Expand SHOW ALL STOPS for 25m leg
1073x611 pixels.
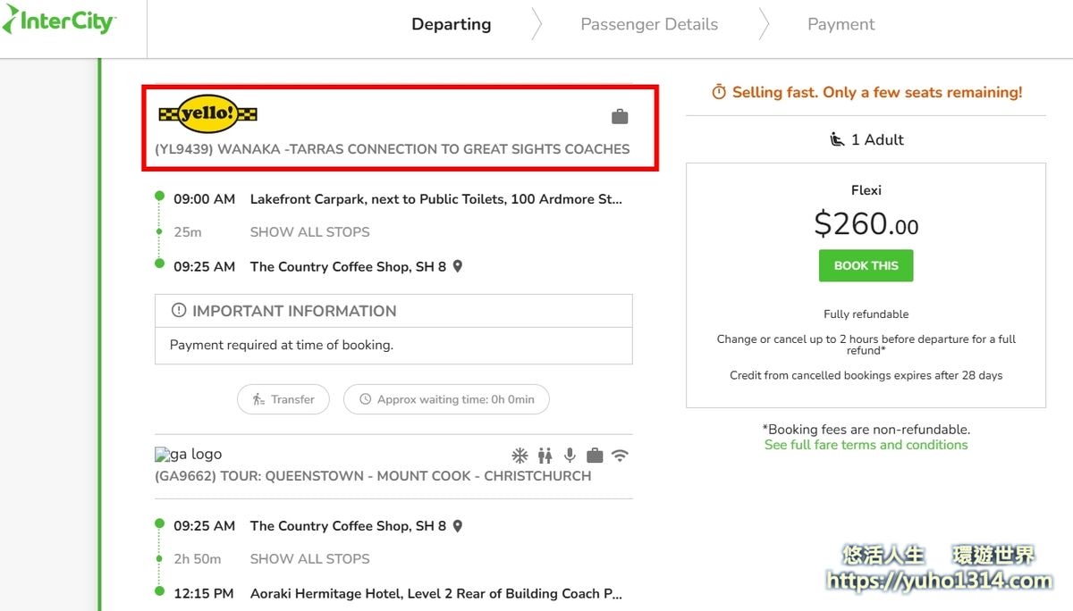(x=309, y=232)
